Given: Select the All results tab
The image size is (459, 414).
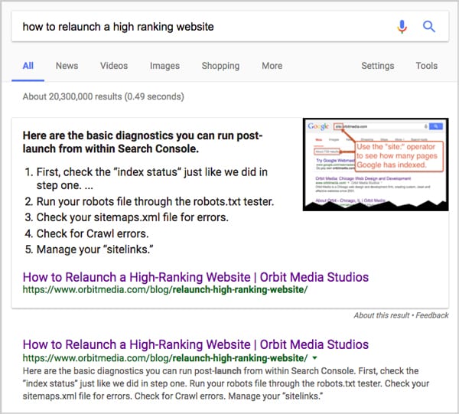Looking at the screenshot, I should click(x=28, y=66).
